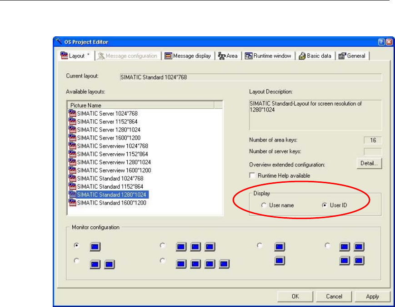This screenshot has height=307, width=395.
Task: Confirm with the OK button
Action: 295,297
